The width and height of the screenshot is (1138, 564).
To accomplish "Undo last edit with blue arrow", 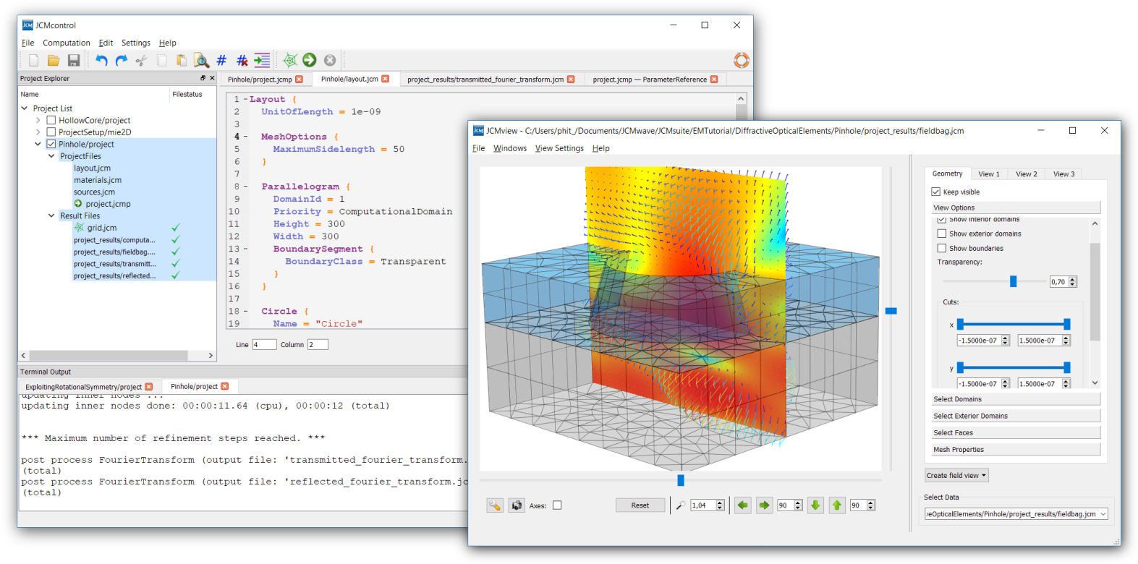I will coord(101,61).
